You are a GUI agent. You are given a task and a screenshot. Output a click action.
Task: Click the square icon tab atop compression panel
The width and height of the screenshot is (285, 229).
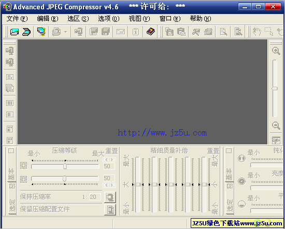point(11,151)
